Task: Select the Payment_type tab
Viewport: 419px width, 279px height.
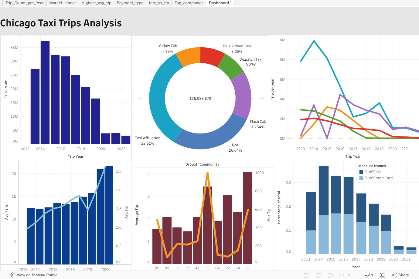Action: tap(130, 3)
